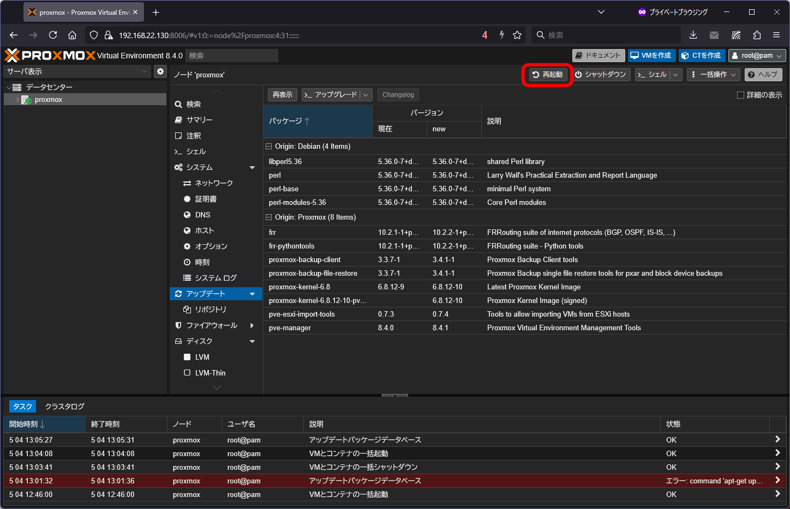Open the root@pam user menu
Image resolution: width=790 pixels, height=509 pixels.
757,56
